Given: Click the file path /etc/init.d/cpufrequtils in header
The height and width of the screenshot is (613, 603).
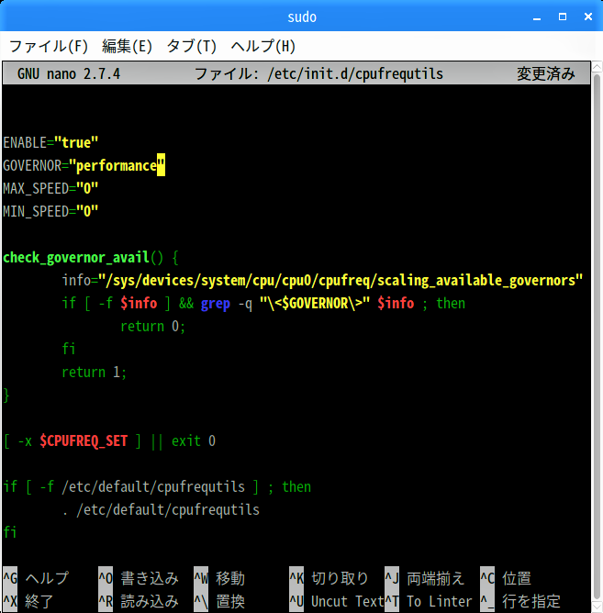Looking at the screenshot, I should point(355,73).
